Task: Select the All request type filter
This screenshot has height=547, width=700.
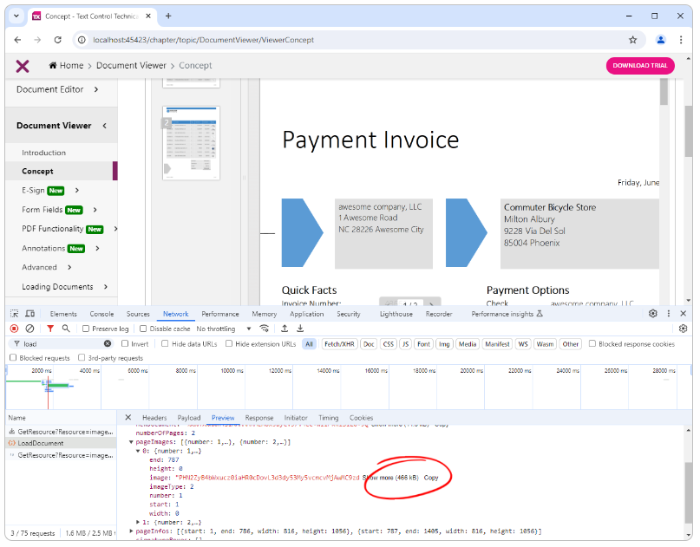Action: pos(309,344)
